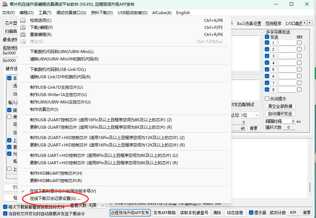Enable the 关闭提示 checkbox
The image size is (316, 218).
pos(267,99)
